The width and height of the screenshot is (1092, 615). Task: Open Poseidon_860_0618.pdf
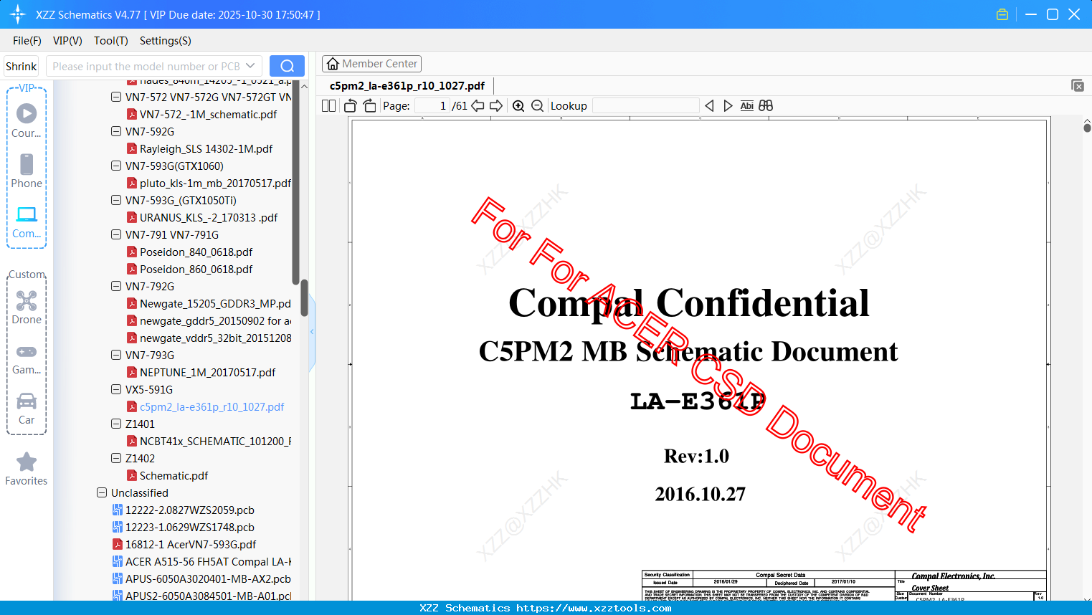(196, 269)
